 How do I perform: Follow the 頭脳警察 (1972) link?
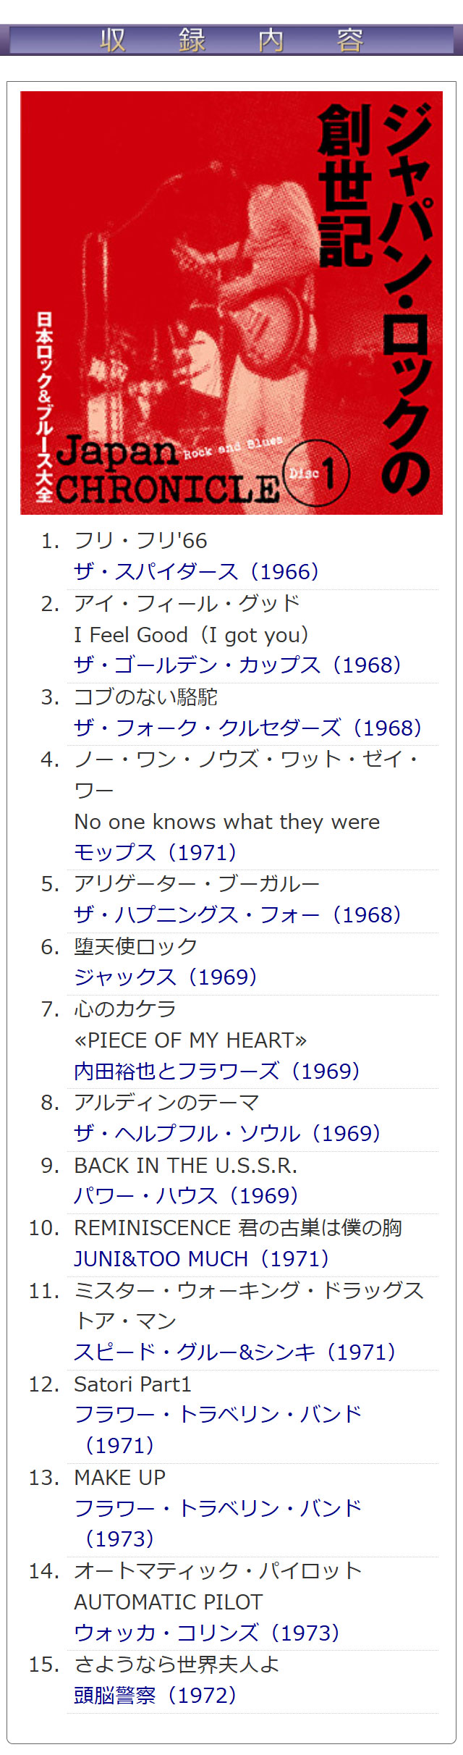click(155, 1695)
